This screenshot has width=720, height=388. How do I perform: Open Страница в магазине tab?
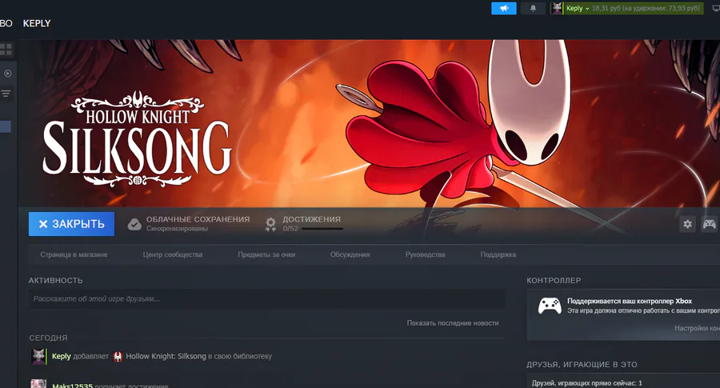pos(74,254)
